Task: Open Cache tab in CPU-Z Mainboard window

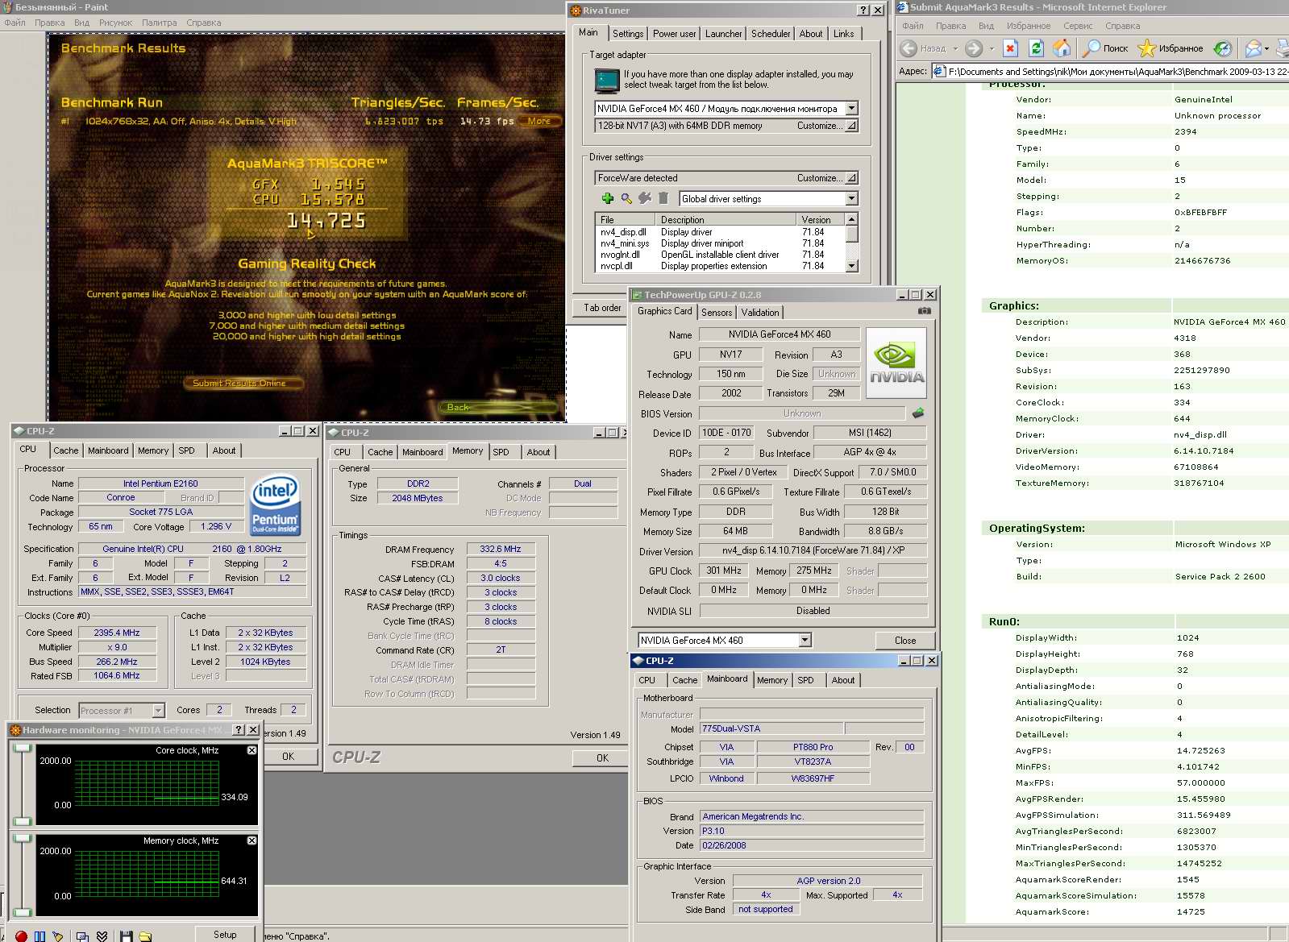Action: pyautogui.click(x=684, y=680)
